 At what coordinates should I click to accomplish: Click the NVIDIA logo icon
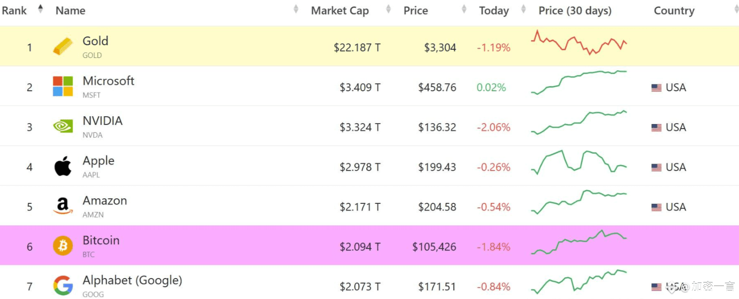coord(63,126)
